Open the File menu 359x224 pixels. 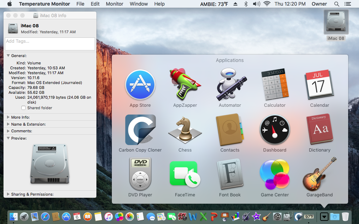[x=80, y=4]
